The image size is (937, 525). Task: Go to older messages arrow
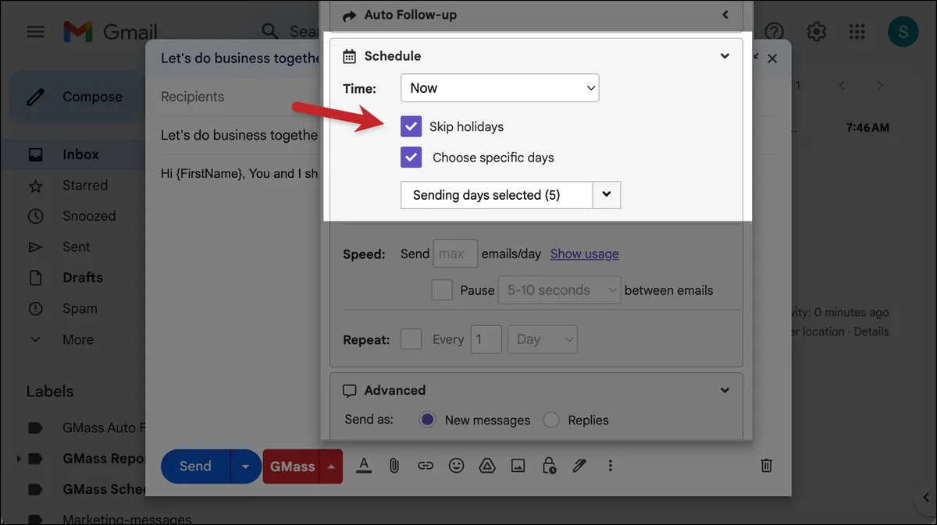(x=880, y=85)
